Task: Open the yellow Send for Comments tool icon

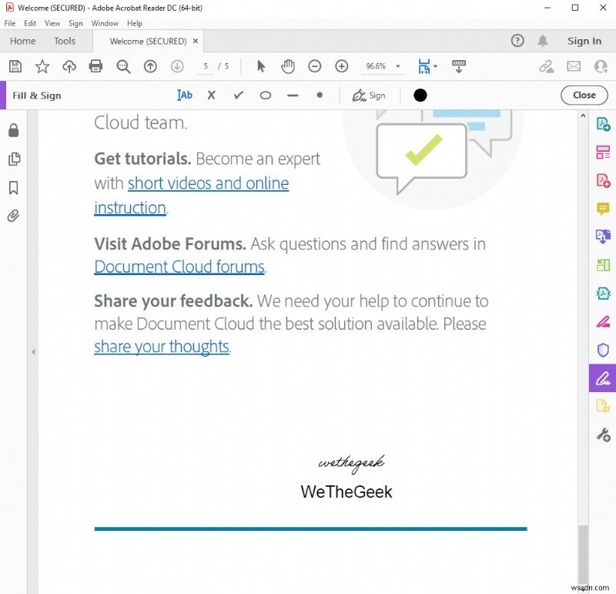Action: (x=603, y=406)
